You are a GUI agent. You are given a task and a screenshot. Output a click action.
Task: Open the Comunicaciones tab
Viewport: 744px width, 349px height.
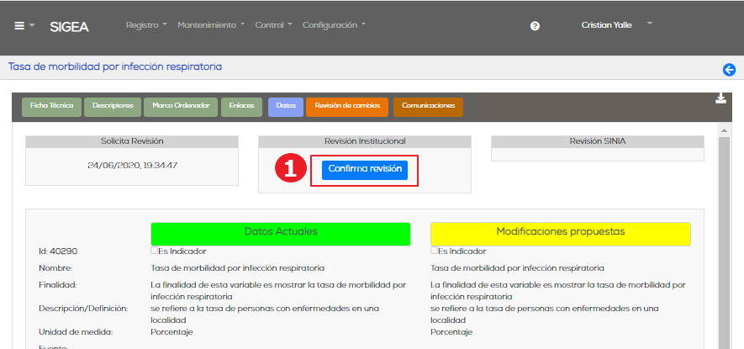(428, 106)
